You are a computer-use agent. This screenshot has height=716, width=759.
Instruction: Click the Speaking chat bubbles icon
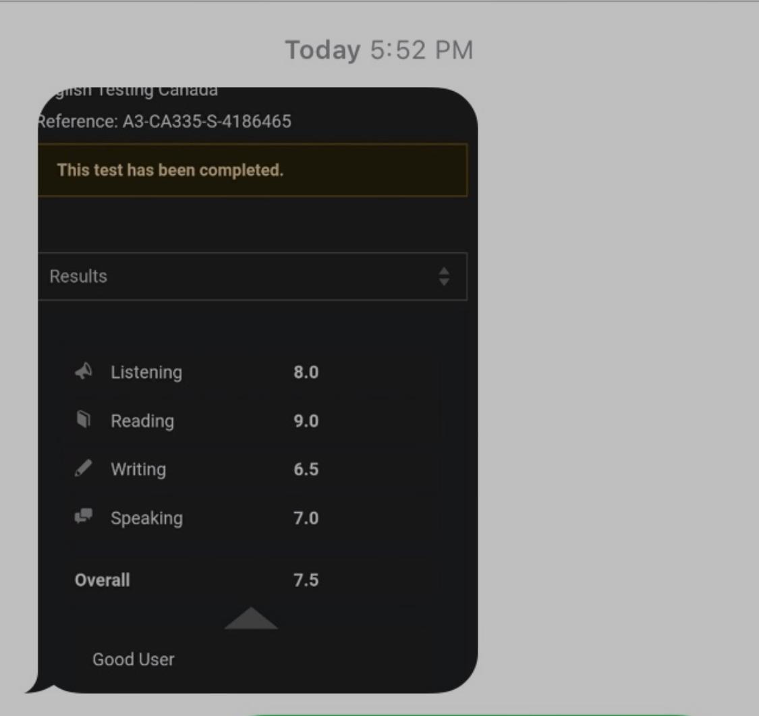point(84,516)
